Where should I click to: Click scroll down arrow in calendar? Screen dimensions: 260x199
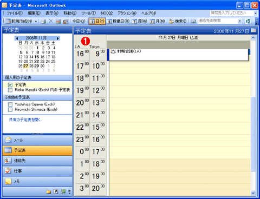pyautogui.click(x=253, y=193)
